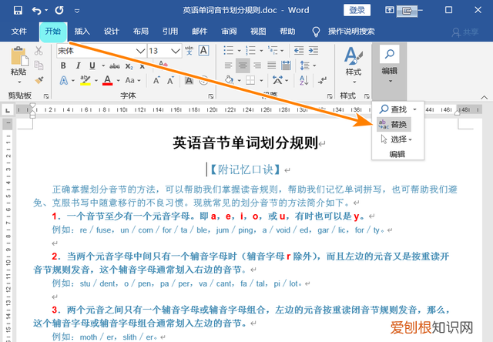This screenshot has width=493, height=342.
Task: Align paragraph text left
Action: coord(228,65)
